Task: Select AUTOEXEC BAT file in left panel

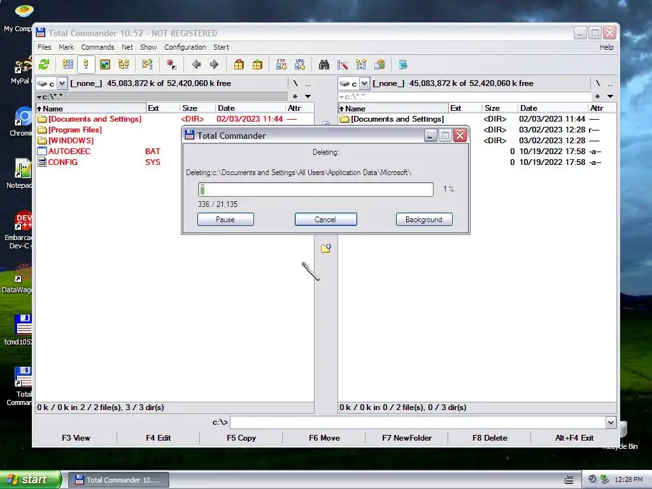Action: (99, 152)
